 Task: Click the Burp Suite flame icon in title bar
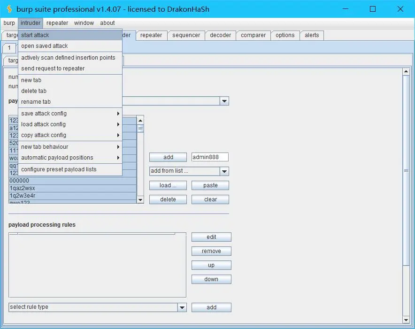9,9
